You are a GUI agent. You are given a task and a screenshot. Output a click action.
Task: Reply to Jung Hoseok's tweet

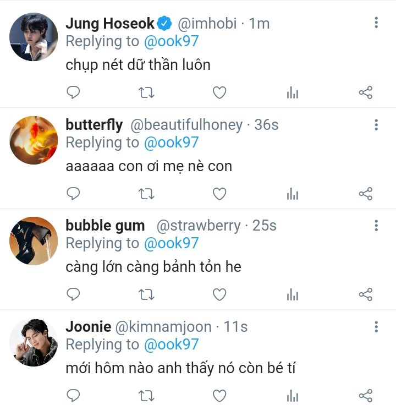coord(73,92)
